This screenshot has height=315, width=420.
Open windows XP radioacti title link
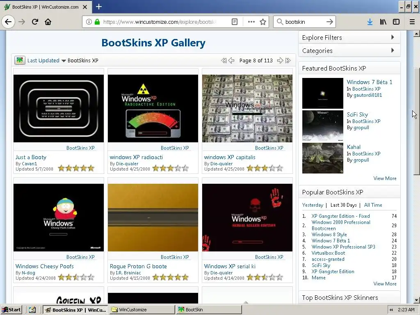(136, 157)
